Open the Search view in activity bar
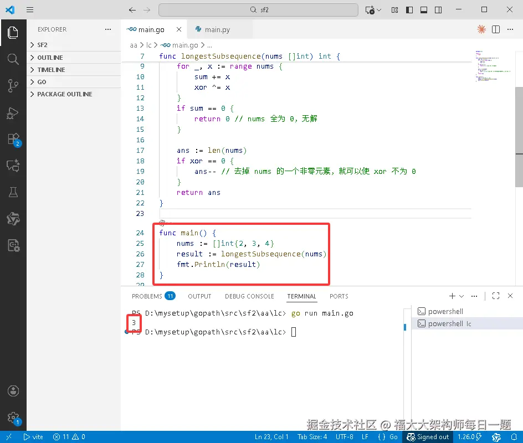 click(13, 59)
